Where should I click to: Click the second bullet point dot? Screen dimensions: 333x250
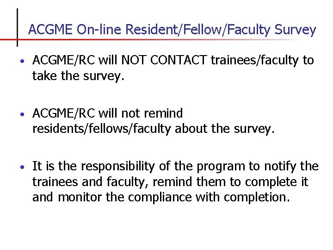(22, 114)
